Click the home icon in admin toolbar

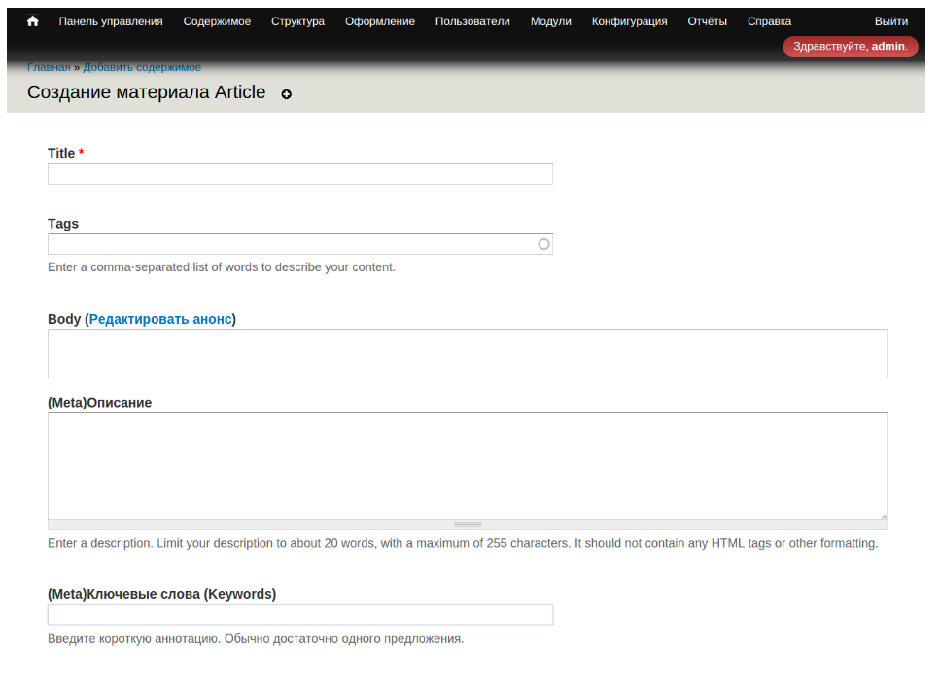click(33, 21)
